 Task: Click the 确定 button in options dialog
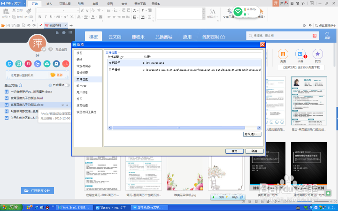tap(234, 151)
